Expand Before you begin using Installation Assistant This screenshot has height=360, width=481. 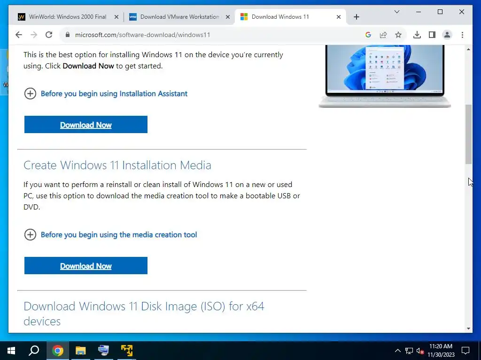point(114,94)
